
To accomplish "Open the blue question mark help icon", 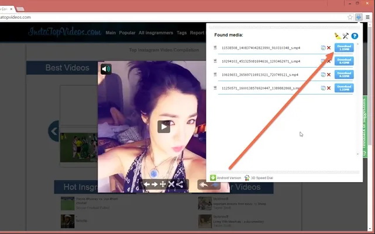I will click(x=355, y=36).
